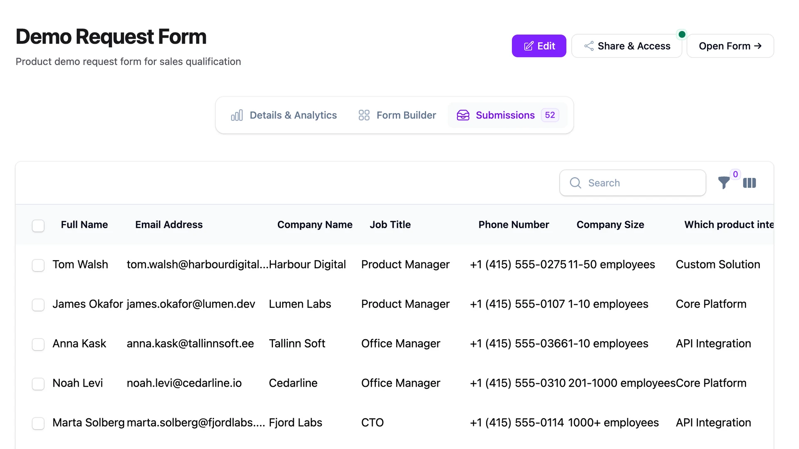This screenshot has width=799, height=449.
Task: Click the magnifier icon in Search
Action: click(576, 183)
